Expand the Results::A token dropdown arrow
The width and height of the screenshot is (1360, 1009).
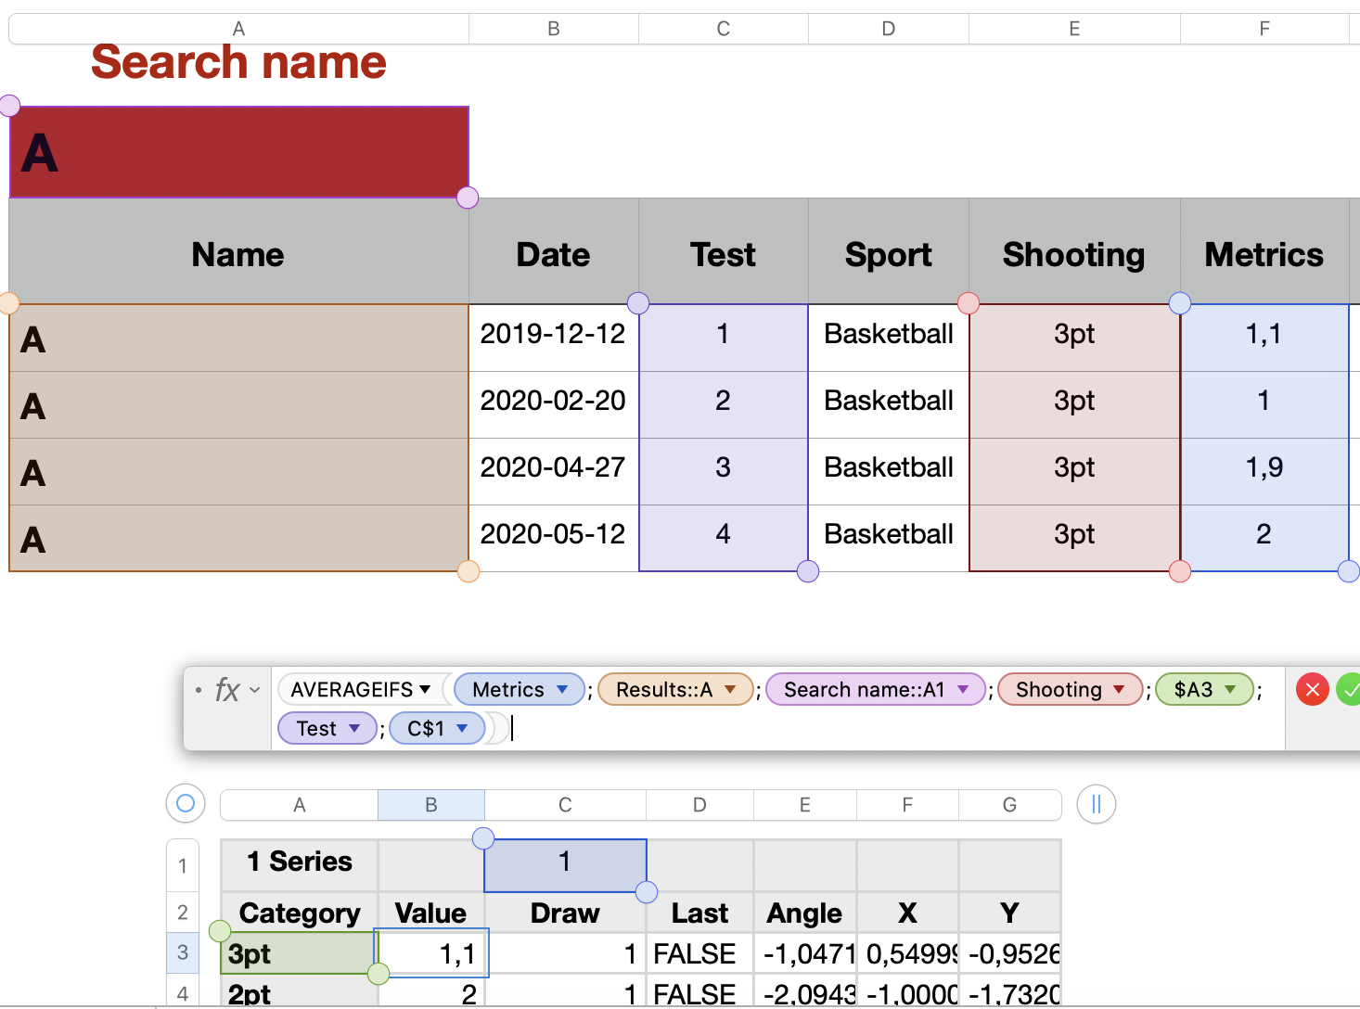[731, 689]
